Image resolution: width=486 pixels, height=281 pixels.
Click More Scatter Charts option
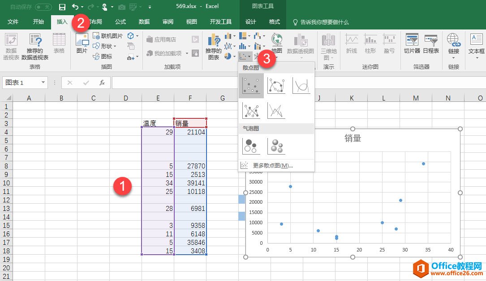273,165
